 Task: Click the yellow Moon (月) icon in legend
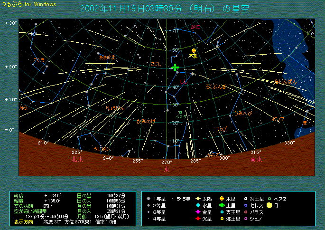(269, 205)
